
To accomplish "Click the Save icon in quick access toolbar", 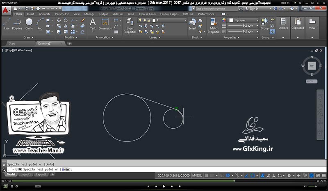I will pos(26,9).
